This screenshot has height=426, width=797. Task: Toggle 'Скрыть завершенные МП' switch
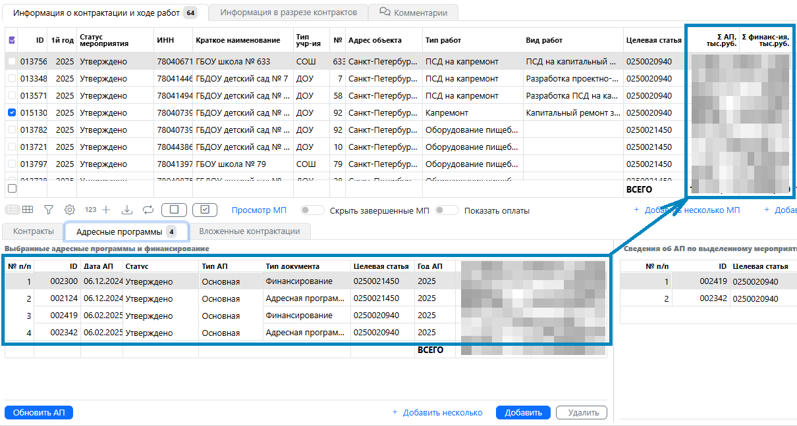pyautogui.click(x=312, y=210)
